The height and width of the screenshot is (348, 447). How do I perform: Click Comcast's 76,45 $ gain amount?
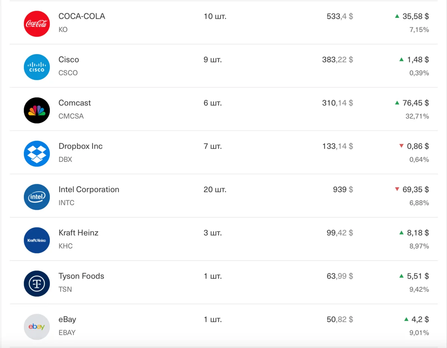click(x=415, y=103)
